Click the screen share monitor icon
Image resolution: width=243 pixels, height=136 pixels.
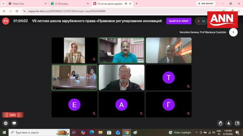coord(14,123)
